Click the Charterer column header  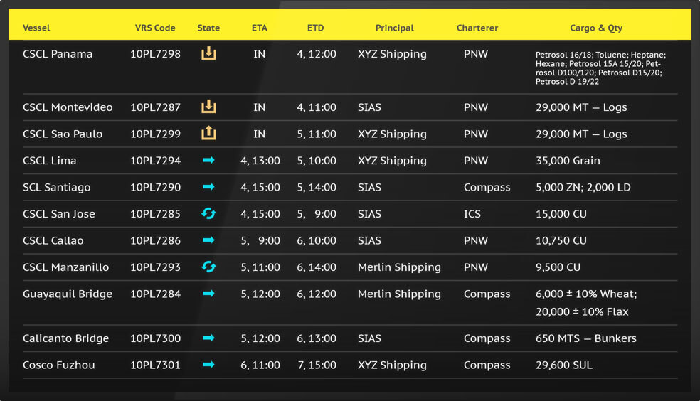coord(477,28)
